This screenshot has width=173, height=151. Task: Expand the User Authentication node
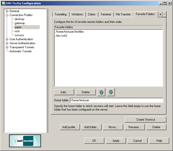click(7, 39)
